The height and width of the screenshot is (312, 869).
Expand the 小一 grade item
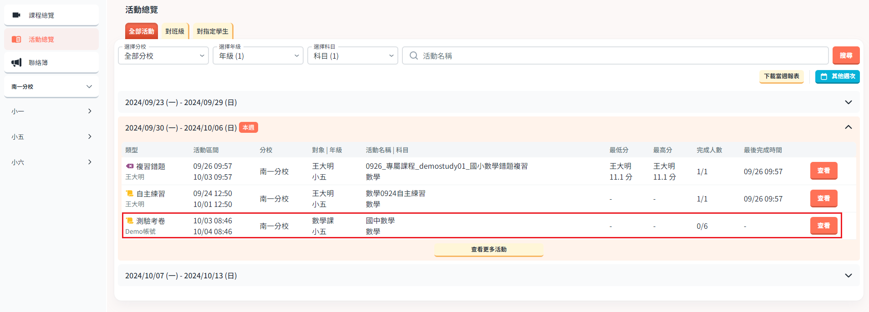pos(51,111)
